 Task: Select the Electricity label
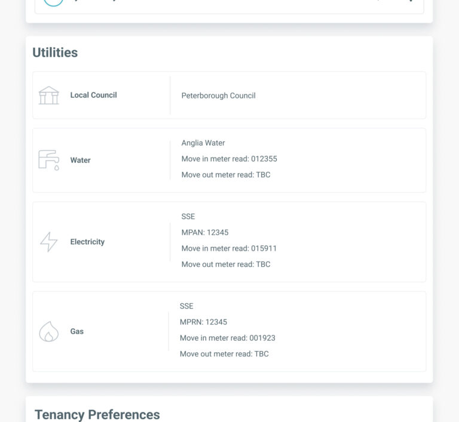coord(87,242)
